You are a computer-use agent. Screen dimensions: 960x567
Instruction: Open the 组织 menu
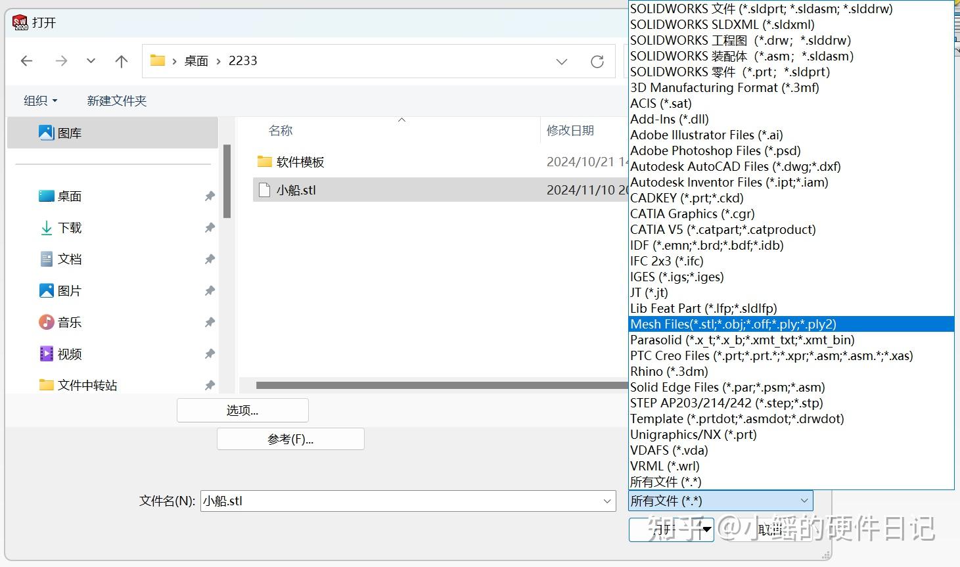[x=41, y=101]
